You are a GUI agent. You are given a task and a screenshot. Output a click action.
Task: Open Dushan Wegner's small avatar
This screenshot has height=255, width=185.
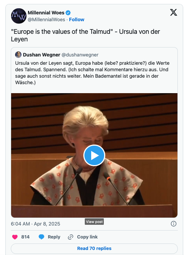click(x=18, y=55)
